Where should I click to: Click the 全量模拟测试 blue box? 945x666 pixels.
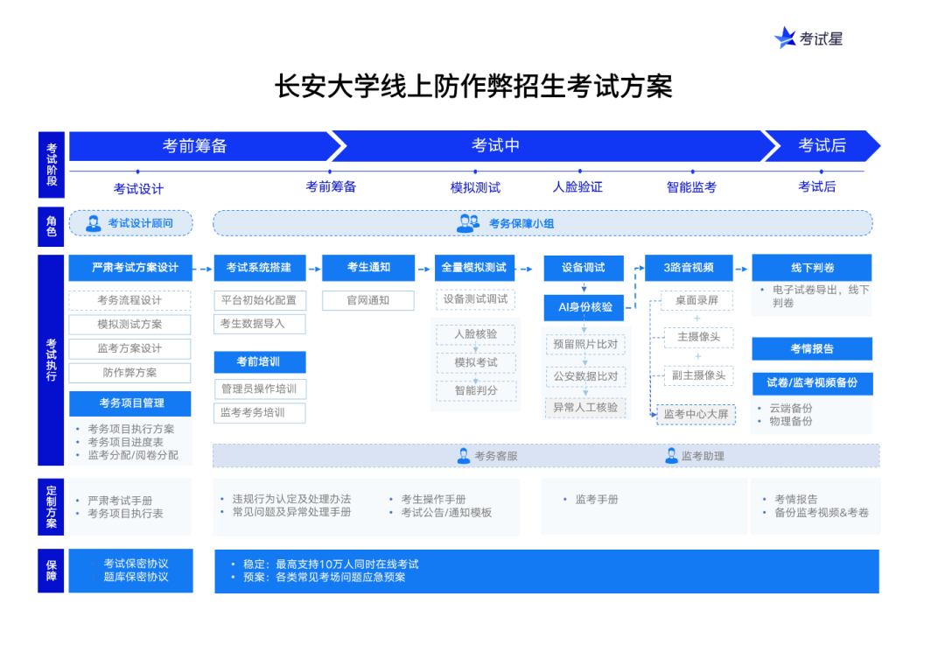click(475, 268)
